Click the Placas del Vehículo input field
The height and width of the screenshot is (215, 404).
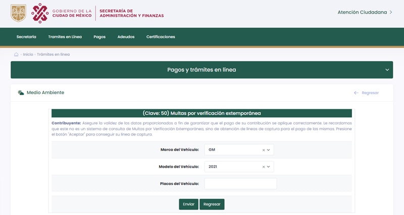point(240,184)
